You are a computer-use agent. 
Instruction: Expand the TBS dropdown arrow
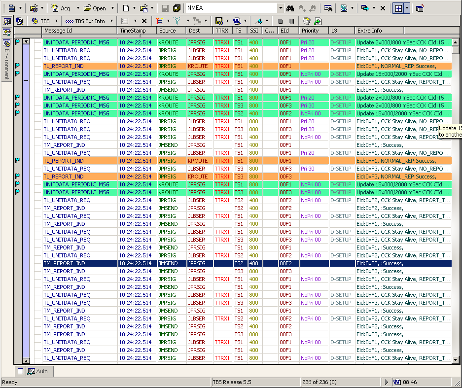(56, 21)
